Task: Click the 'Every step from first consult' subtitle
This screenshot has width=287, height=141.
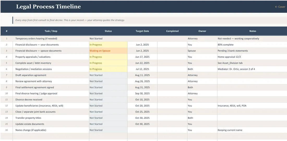Action: (70, 20)
